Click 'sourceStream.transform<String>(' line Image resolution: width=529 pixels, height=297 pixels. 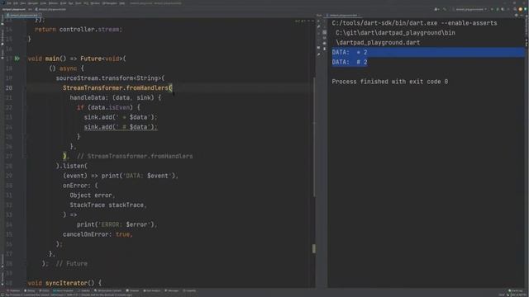[x=110, y=78]
